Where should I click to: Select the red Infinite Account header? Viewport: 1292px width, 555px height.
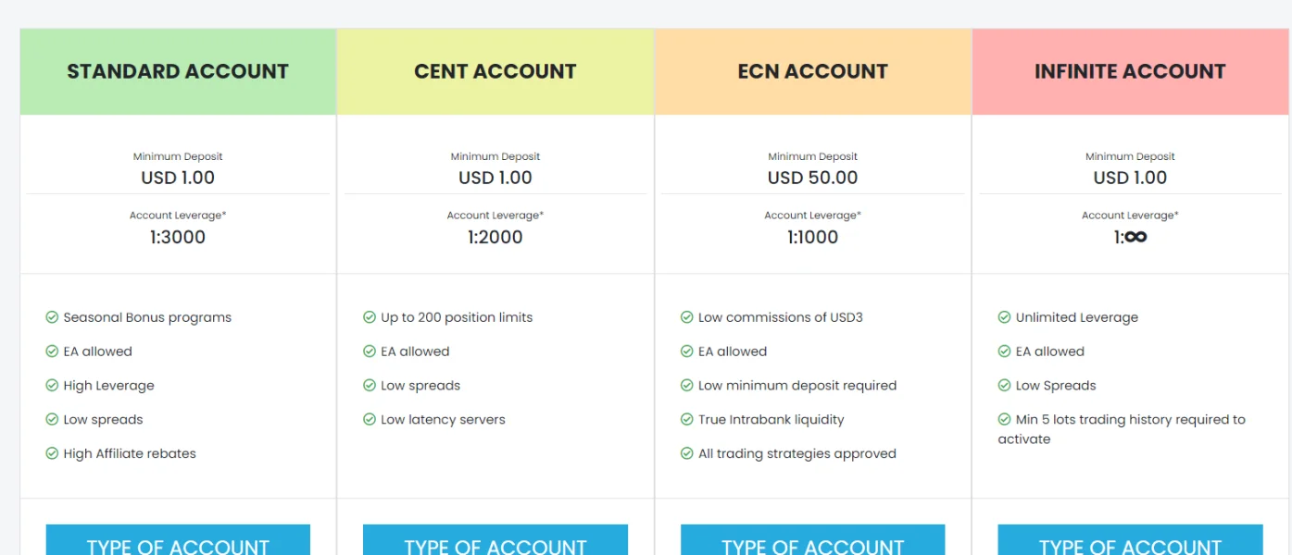point(1130,71)
